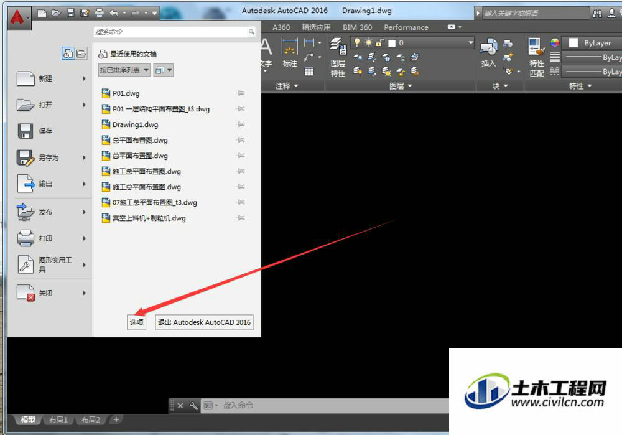The image size is (622, 435).
Task: Click the create block icon in 块 panel
Action: pyautogui.click(x=508, y=44)
